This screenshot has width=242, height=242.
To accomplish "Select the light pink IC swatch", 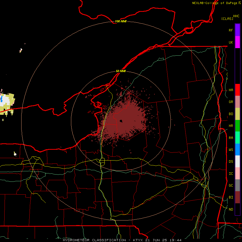I will 237,173.
